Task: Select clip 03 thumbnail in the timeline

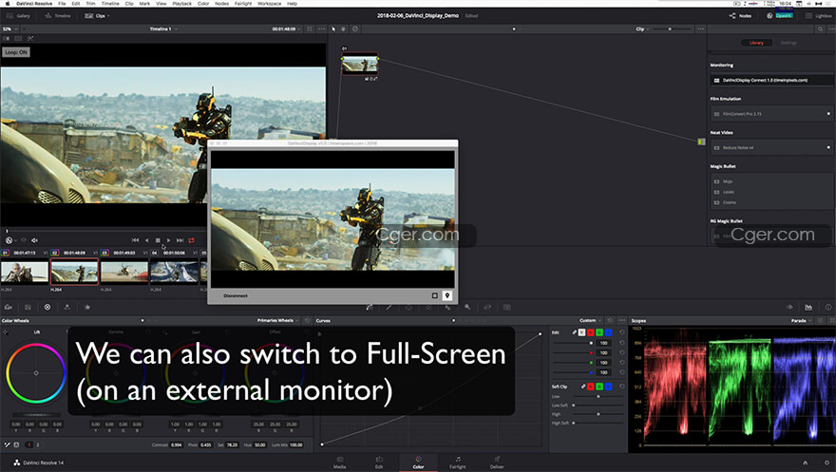Action: click(124, 272)
